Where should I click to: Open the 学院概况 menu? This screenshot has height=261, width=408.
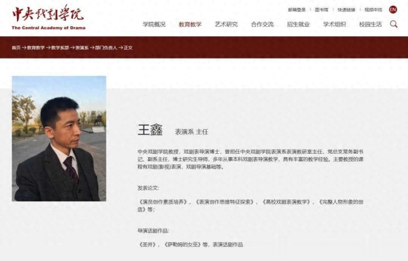[x=154, y=24]
